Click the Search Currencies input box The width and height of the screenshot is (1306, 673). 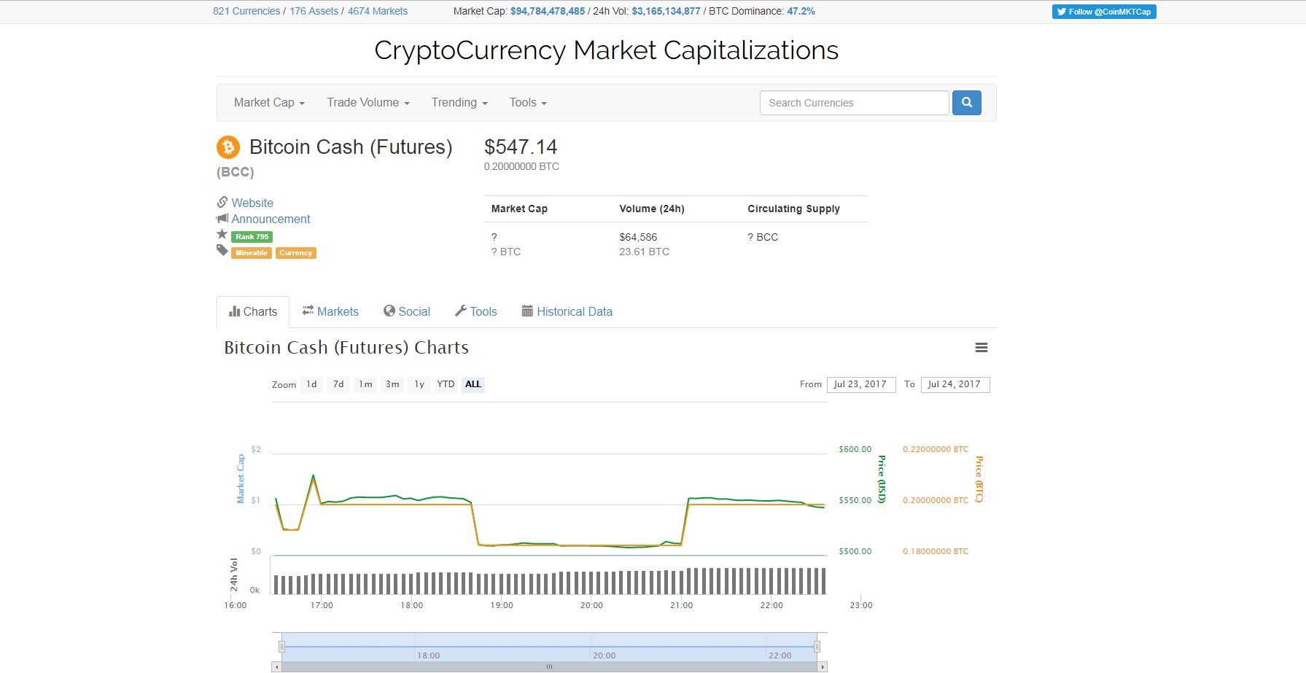click(x=854, y=103)
